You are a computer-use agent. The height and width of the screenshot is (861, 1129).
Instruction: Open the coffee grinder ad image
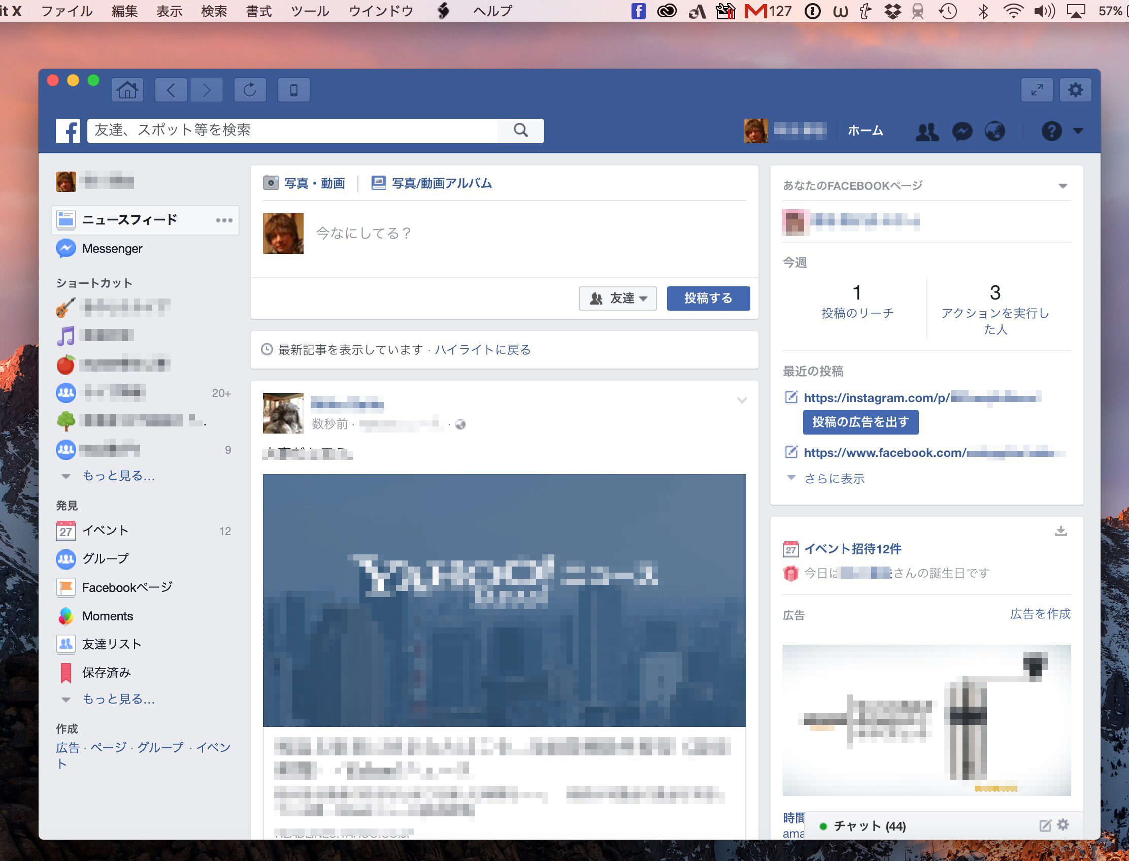click(x=926, y=719)
